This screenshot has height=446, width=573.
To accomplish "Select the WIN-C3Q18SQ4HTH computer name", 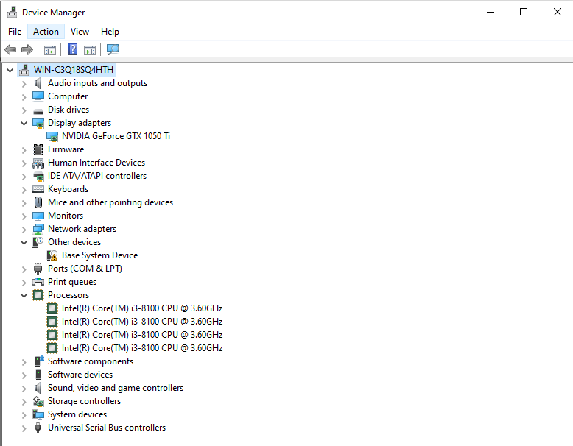I will click(x=74, y=70).
